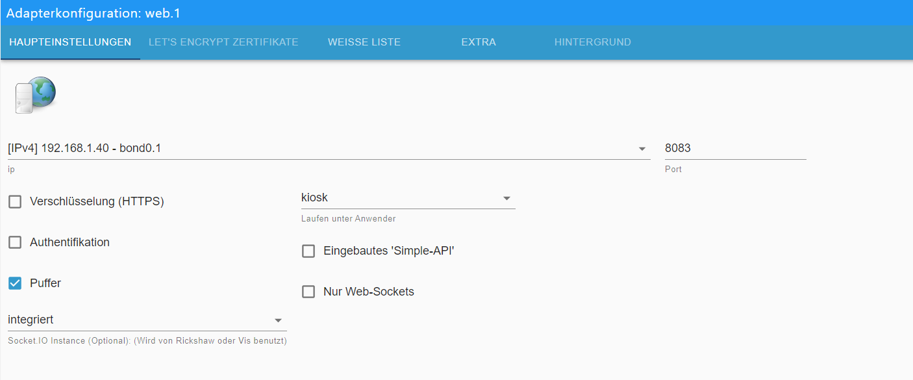Select the Extra tab
The image size is (913, 380).
coord(479,42)
